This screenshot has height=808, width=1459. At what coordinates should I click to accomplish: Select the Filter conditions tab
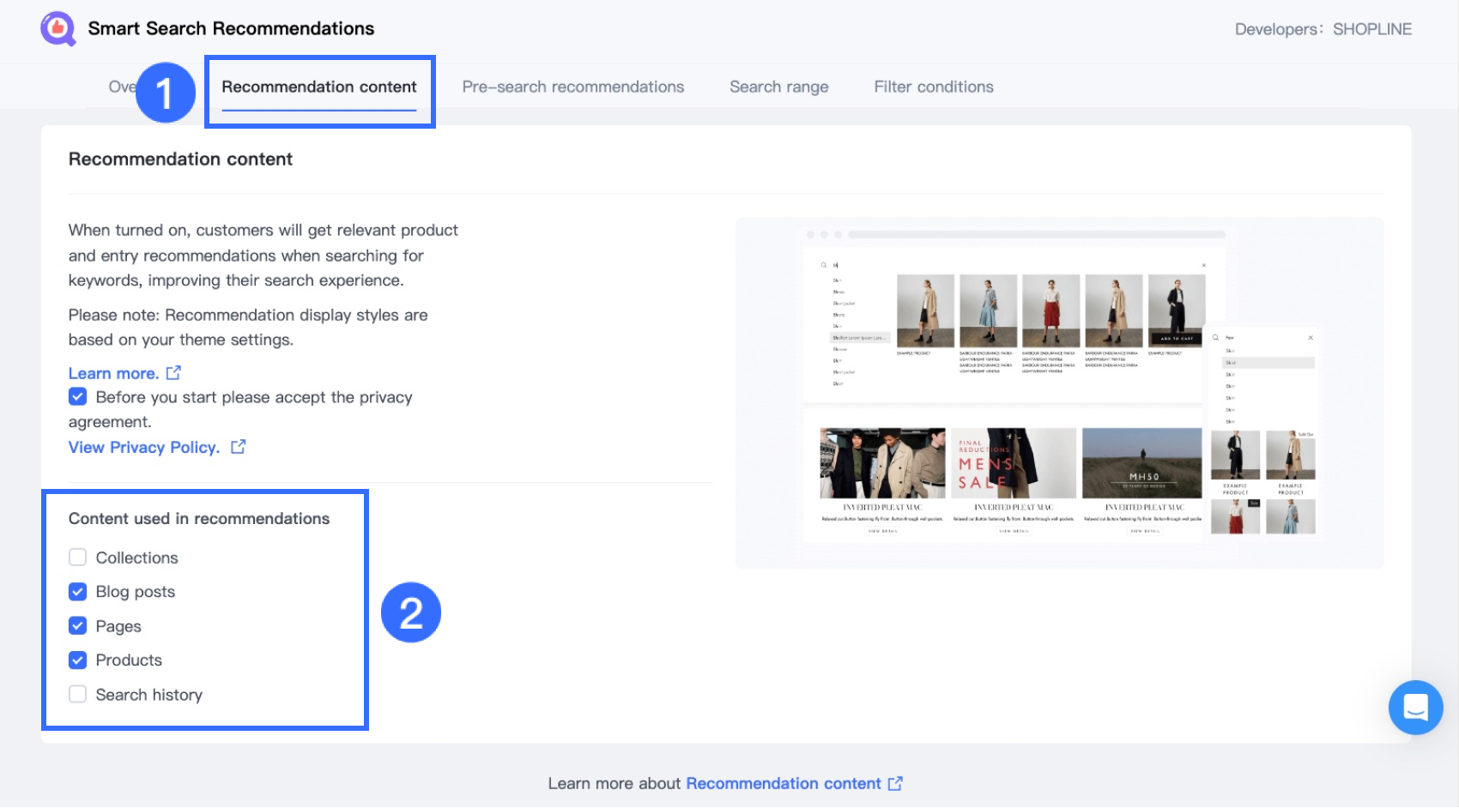[x=933, y=86]
